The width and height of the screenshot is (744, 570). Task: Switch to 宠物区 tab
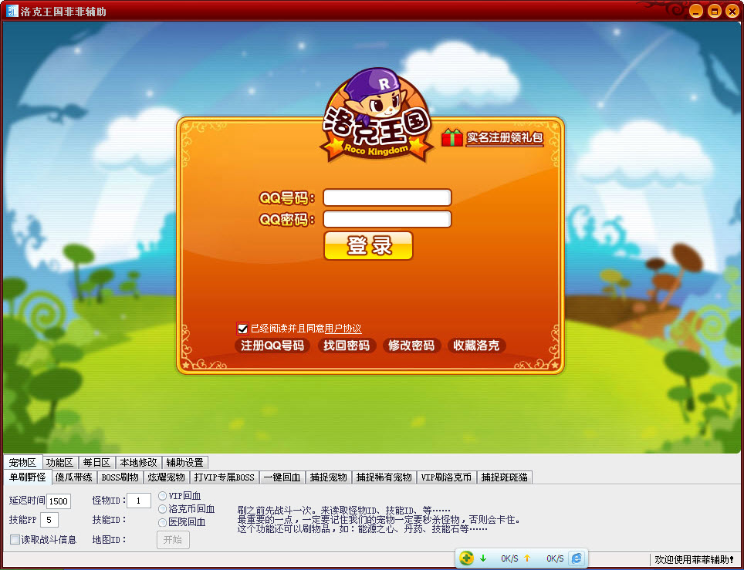click(22, 462)
